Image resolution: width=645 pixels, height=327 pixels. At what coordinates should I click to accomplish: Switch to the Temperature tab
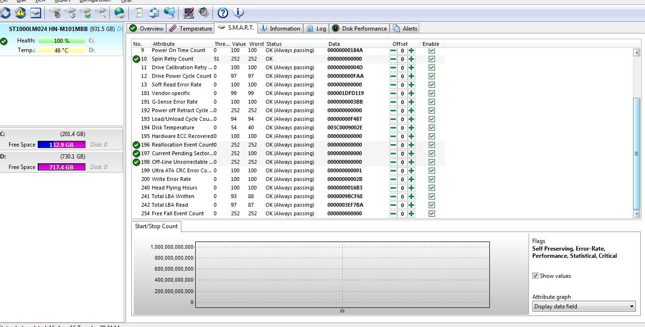click(x=190, y=29)
